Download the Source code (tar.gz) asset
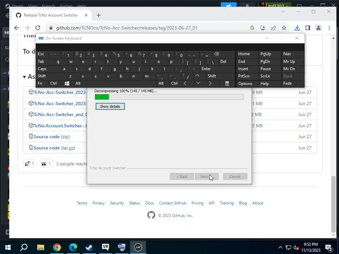Viewport: 339px width, 254px height. click(x=54, y=148)
